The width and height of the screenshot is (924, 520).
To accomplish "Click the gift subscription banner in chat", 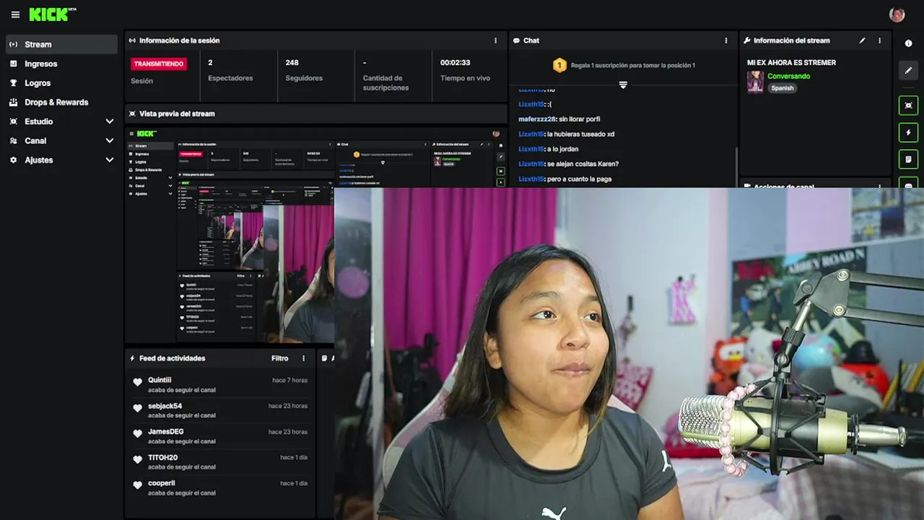I will (x=623, y=65).
